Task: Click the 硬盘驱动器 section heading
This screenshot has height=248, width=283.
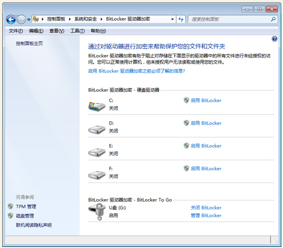Action: [x=124, y=90]
